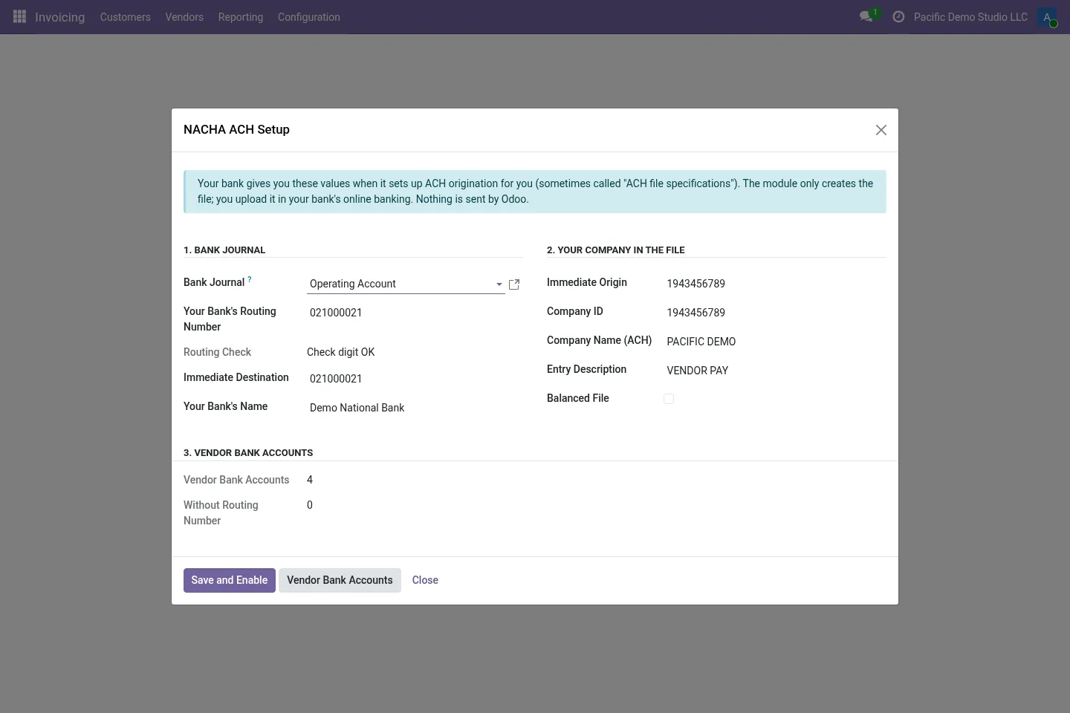This screenshot has height=713, width=1070.
Task: Open the Customers menu
Action: [126, 17]
